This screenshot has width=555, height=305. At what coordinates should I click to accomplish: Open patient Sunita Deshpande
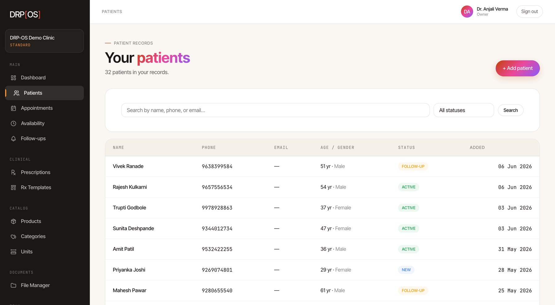click(x=133, y=228)
